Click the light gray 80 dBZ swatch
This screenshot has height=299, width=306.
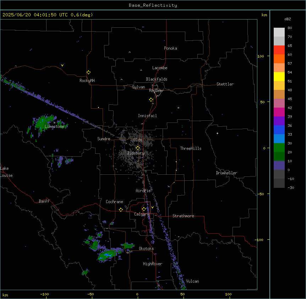[279, 32]
